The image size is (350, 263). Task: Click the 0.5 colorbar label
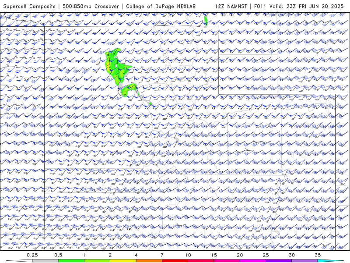58,255
